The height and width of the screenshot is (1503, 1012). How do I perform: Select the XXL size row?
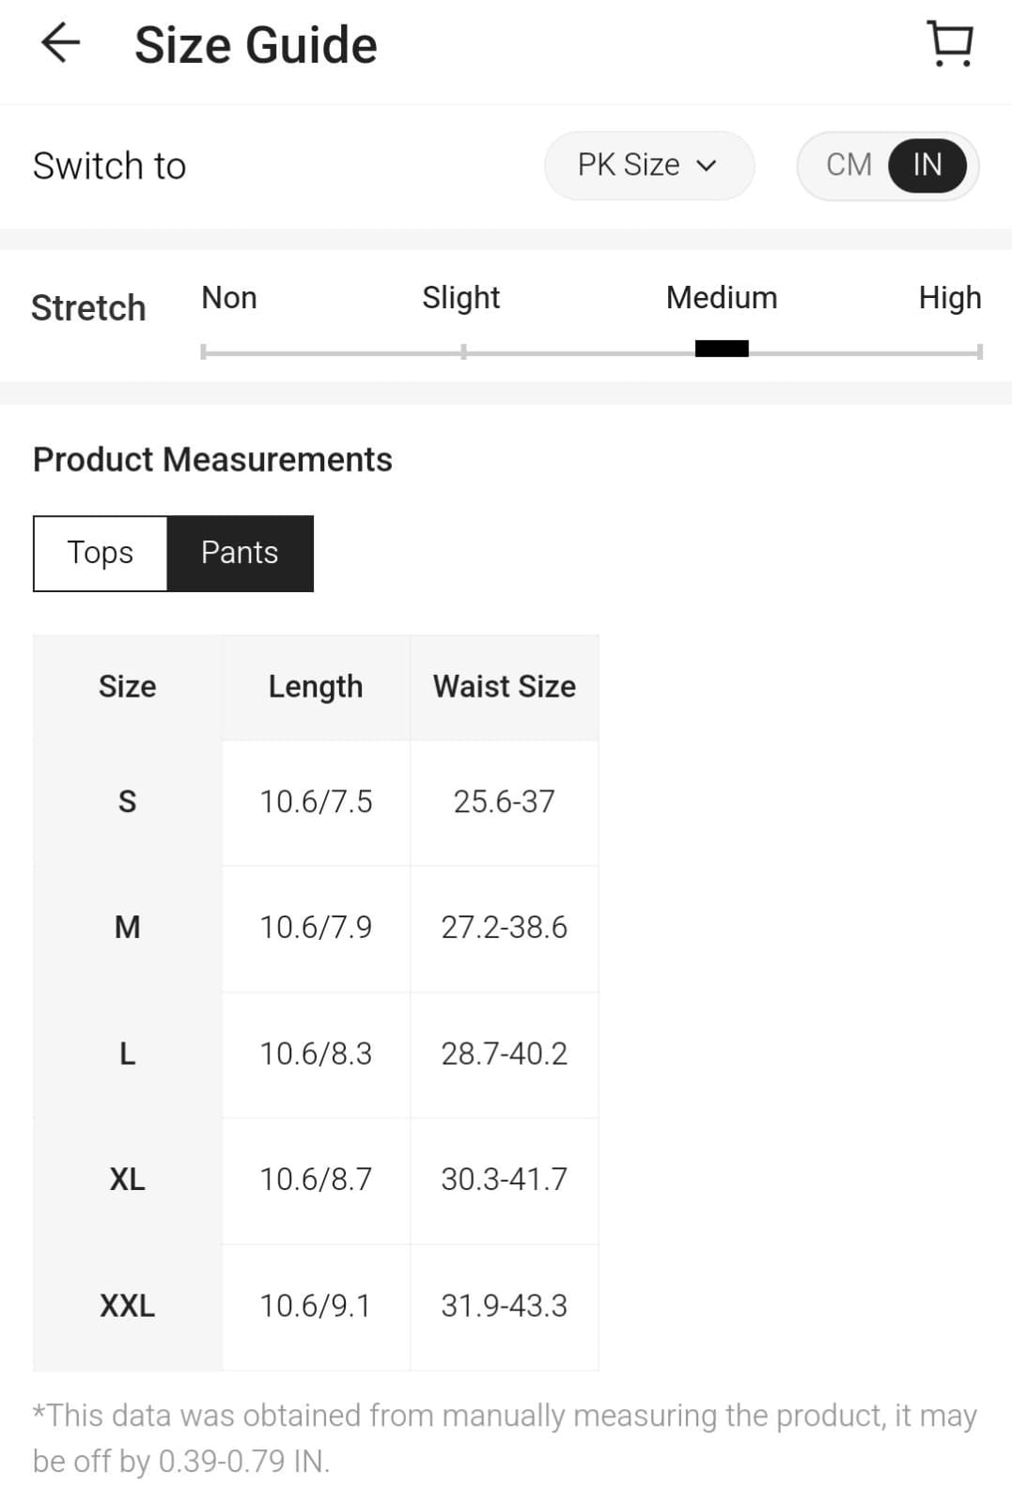(x=128, y=1306)
